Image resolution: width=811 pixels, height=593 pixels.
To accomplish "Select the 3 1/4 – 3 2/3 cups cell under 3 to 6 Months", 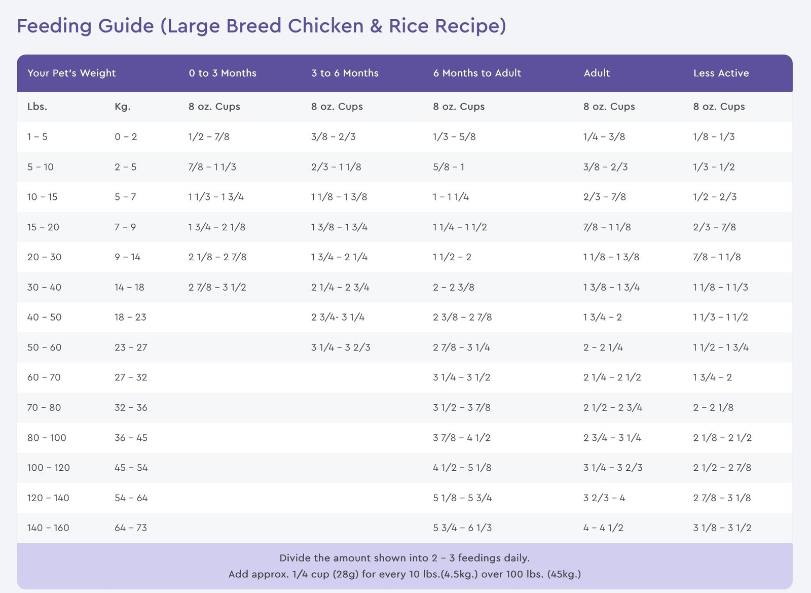I will click(x=341, y=347).
